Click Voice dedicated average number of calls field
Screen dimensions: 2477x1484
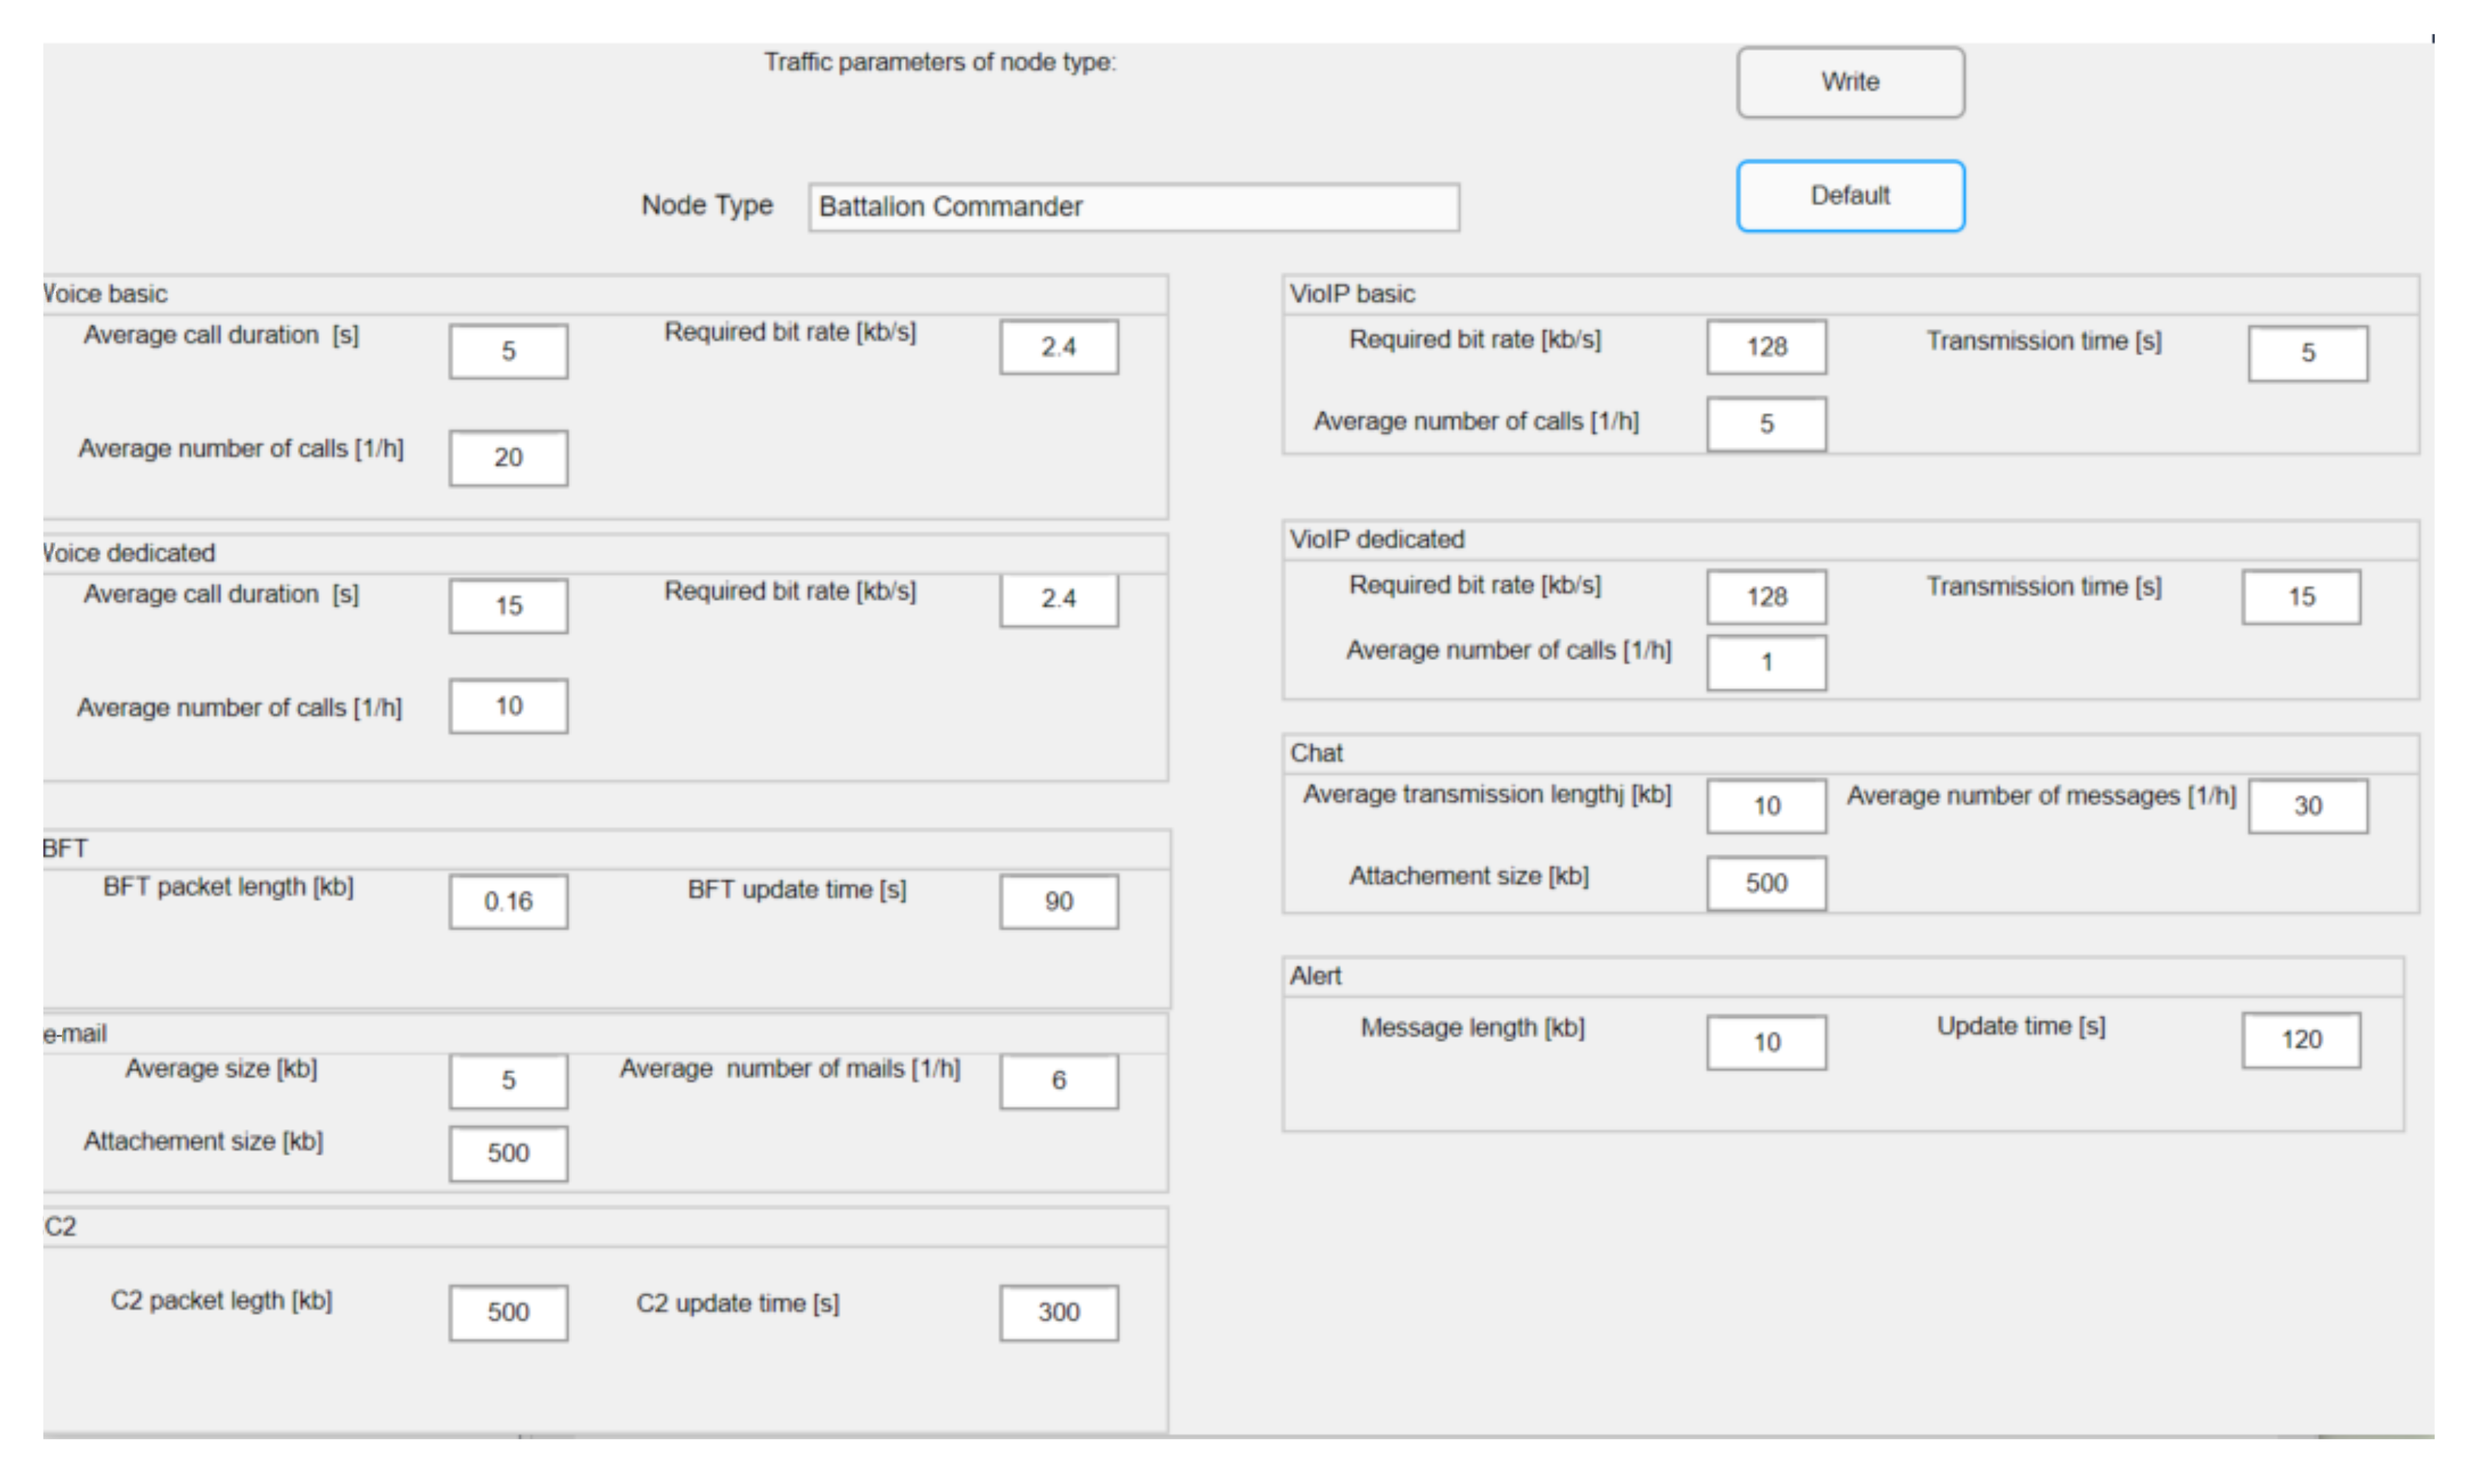coord(509,706)
